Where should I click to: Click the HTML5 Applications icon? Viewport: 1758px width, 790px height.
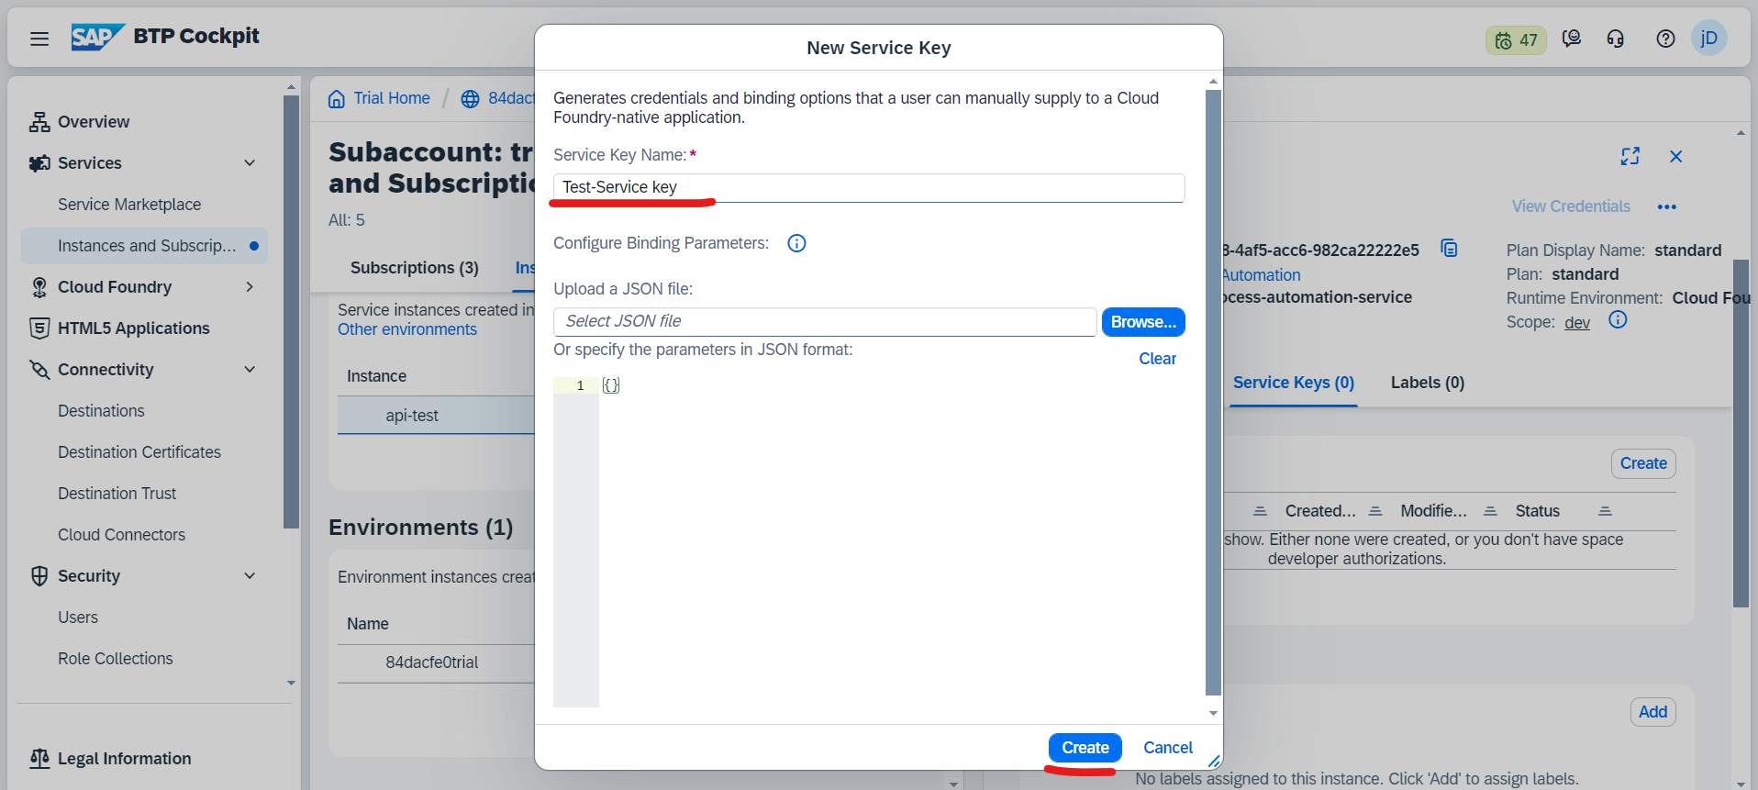pyautogui.click(x=39, y=328)
